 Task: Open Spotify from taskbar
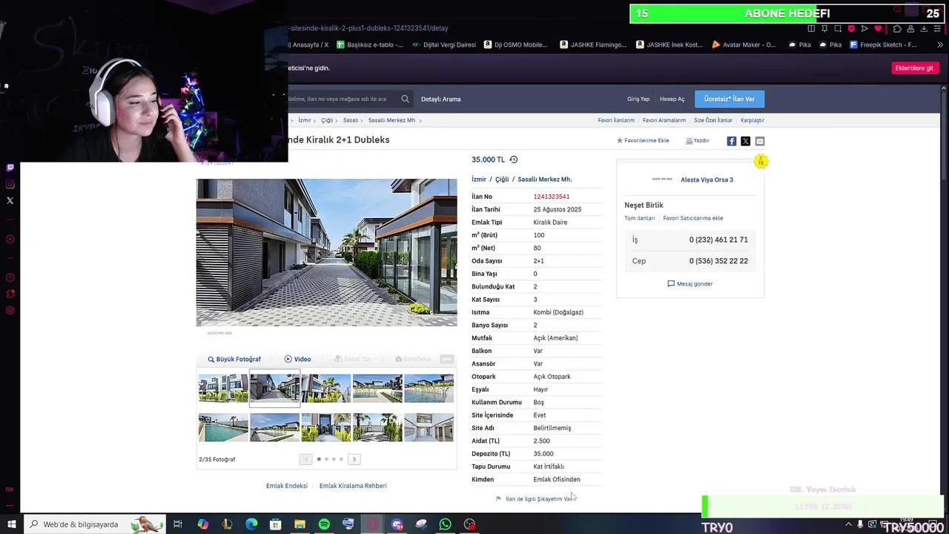point(324,524)
